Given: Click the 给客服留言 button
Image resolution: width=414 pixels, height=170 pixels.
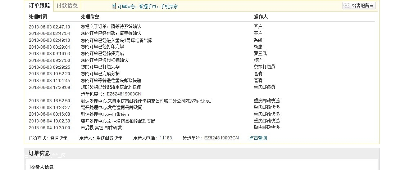Looking at the screenshot, I should coord(359,5).
